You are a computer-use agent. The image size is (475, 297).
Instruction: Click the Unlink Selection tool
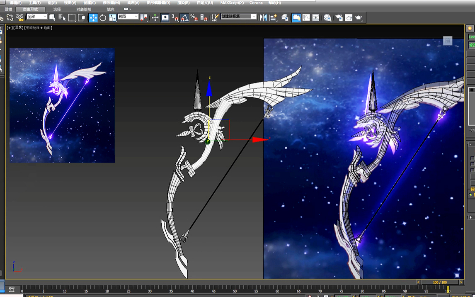pyautogui.click(x=10, y=17)
